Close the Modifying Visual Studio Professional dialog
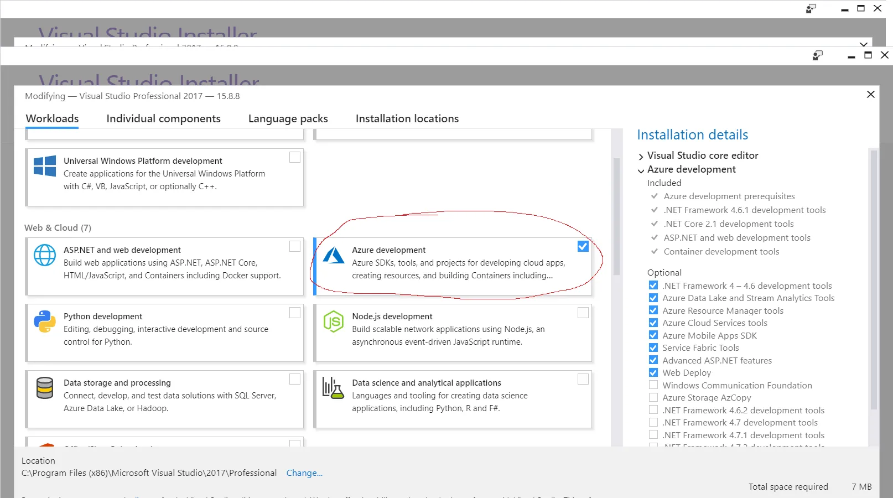 point(871,95)
